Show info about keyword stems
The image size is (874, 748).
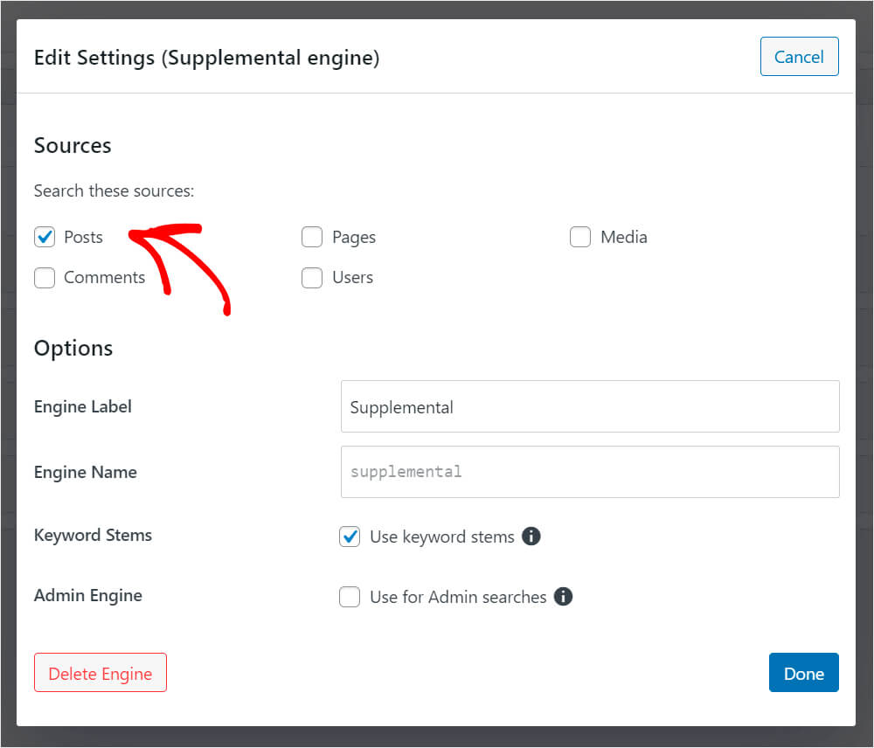coord(531,537)
